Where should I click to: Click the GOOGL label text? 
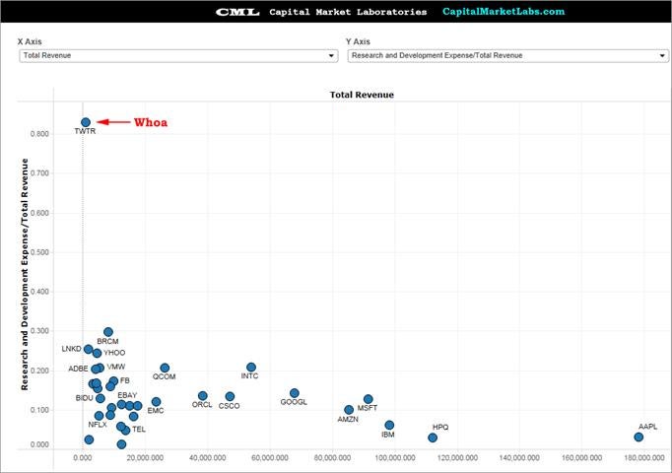point(294,402)
